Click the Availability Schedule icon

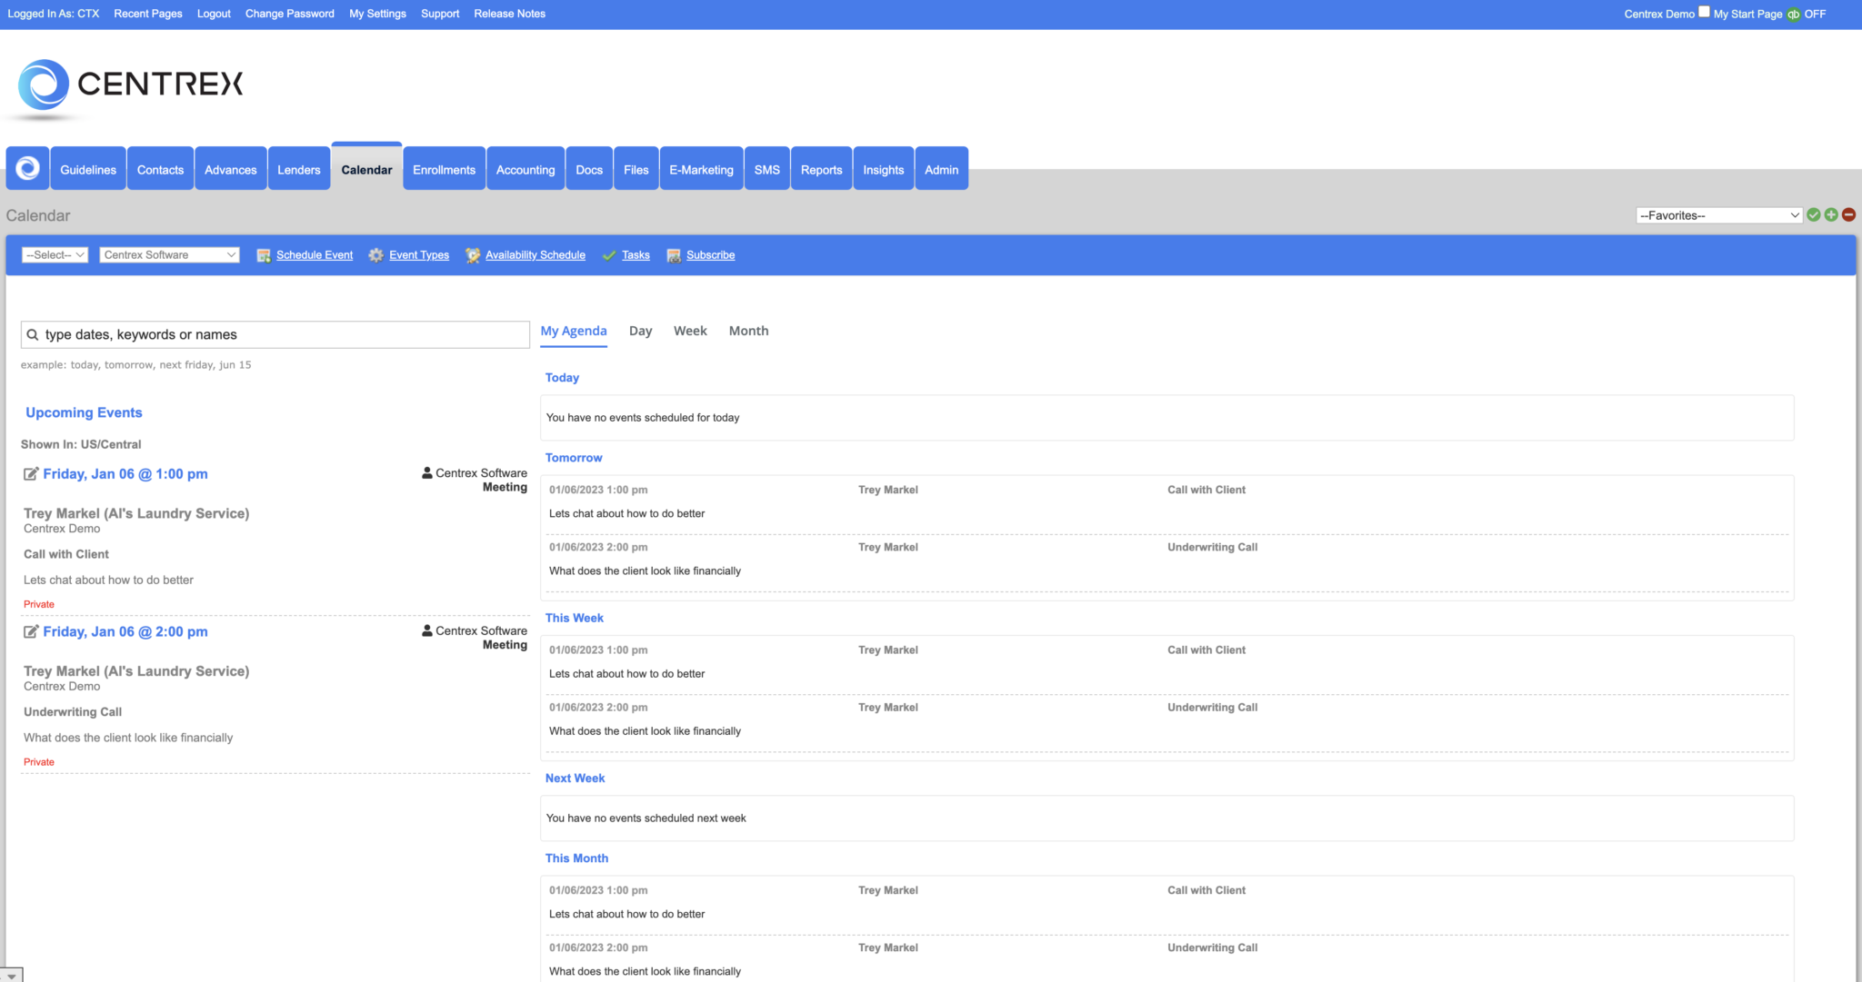coord(473,255)
